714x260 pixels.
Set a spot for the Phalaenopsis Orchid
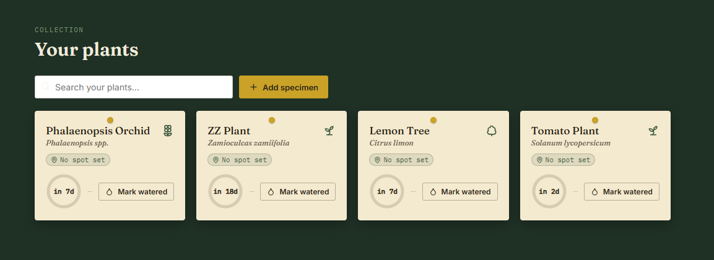(78, 160)
